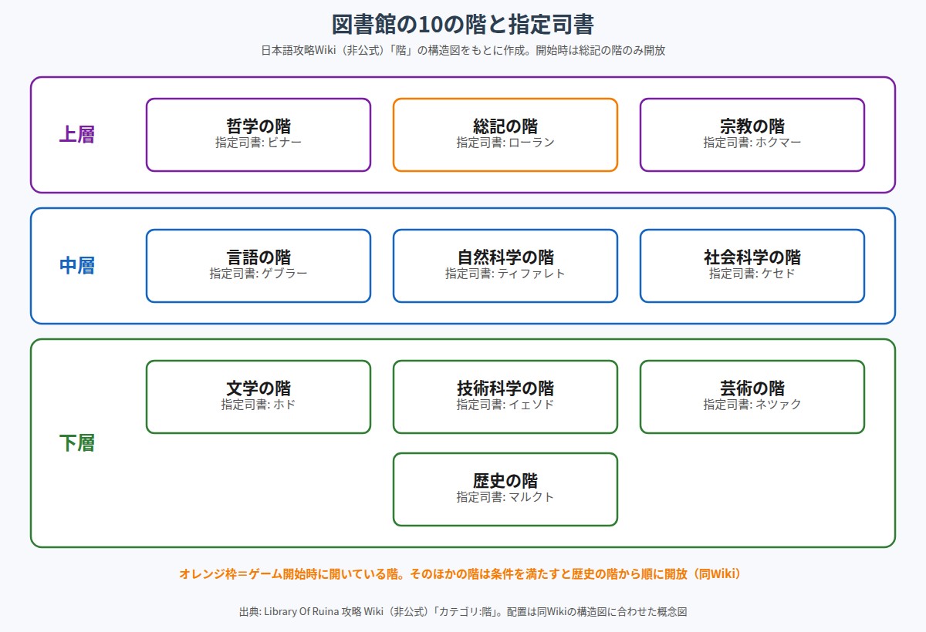Click the 上層 tier label
Screen dimensions: 926x632
click(77, 135)
